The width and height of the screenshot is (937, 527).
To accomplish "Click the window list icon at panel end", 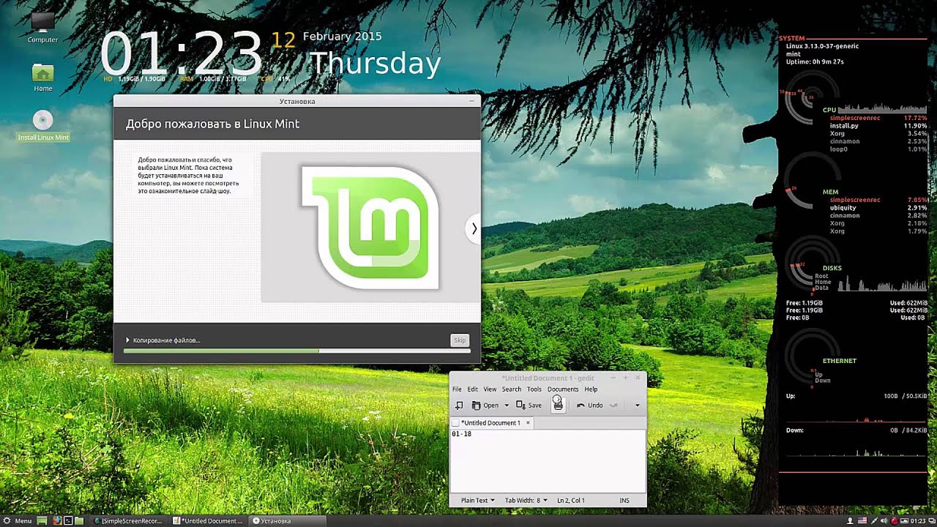I will coord(932,521).
